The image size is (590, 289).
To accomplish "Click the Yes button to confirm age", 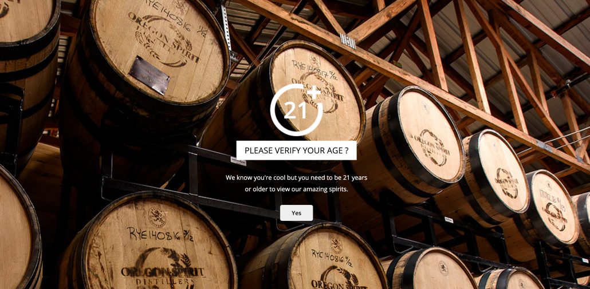I will point(296,213).
